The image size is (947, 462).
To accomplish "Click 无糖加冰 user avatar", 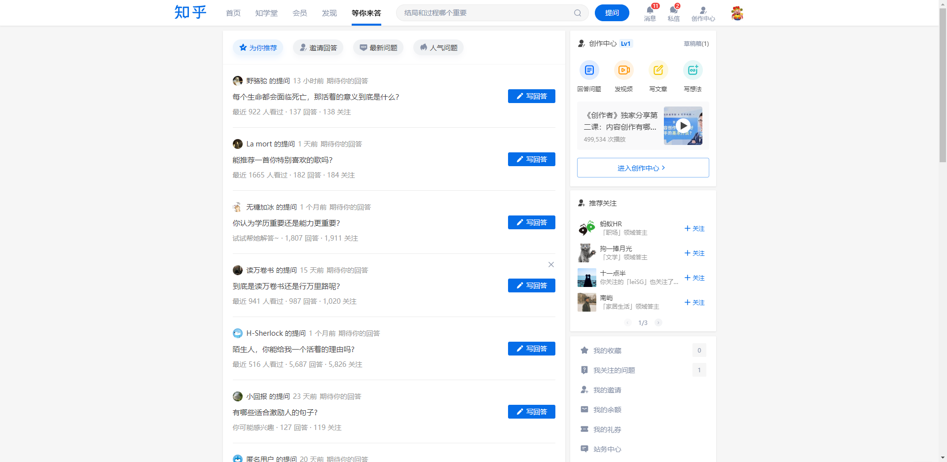I will [x=238, y=207].
